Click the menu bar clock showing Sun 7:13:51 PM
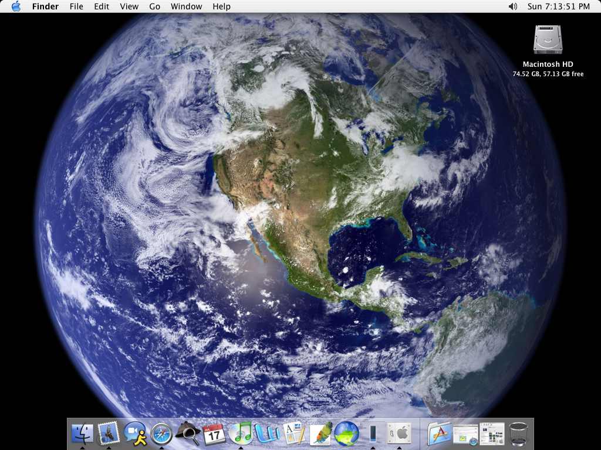This screenshot has height=450, width=601. tap(559, 6)
